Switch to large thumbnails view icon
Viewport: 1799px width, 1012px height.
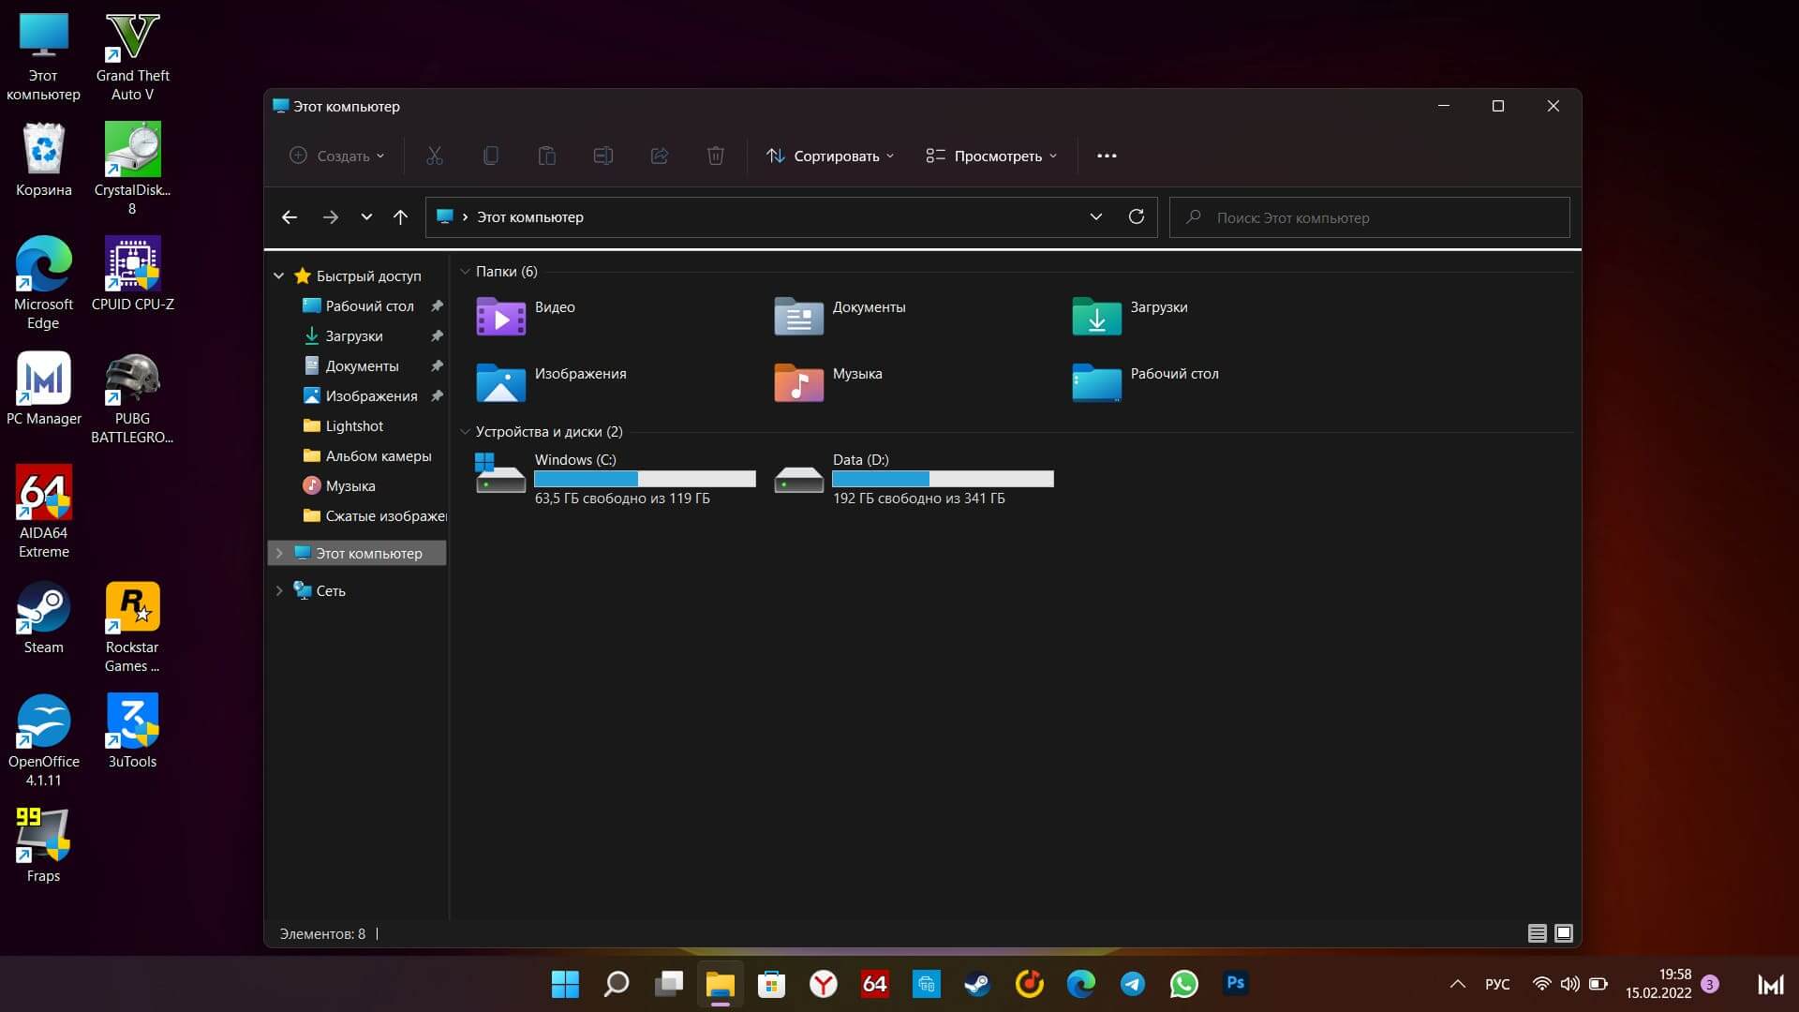[1563, 932]
